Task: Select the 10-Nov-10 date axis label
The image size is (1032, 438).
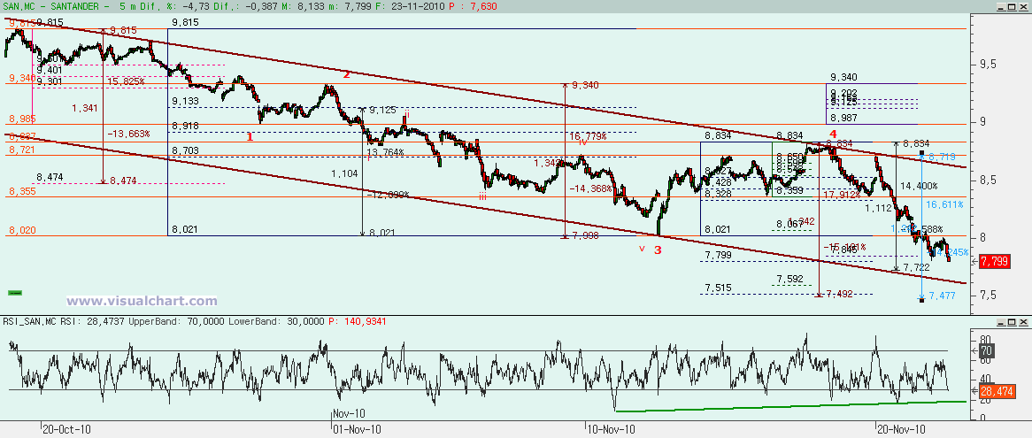Action: (x=611, y=429)
